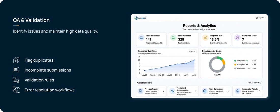This screenshot has height=112, width=280.
Task: Open the View All Reports link
Action: (x=254, y=83)
